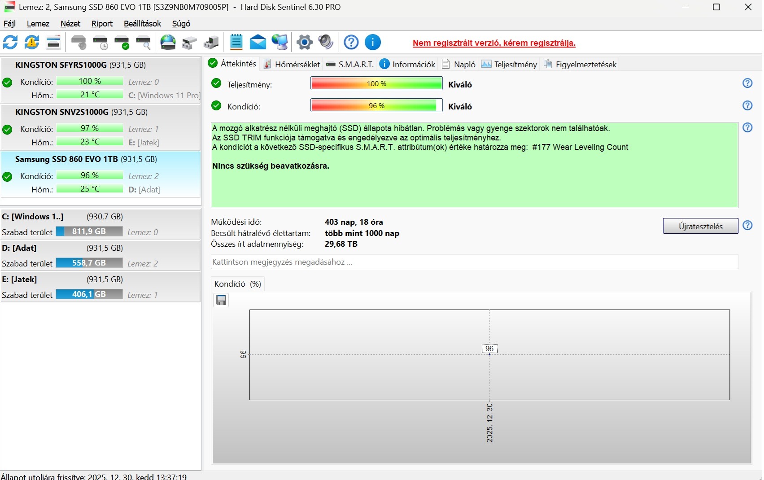
Task: Open the Súgó menu
Action: [181, 24]
